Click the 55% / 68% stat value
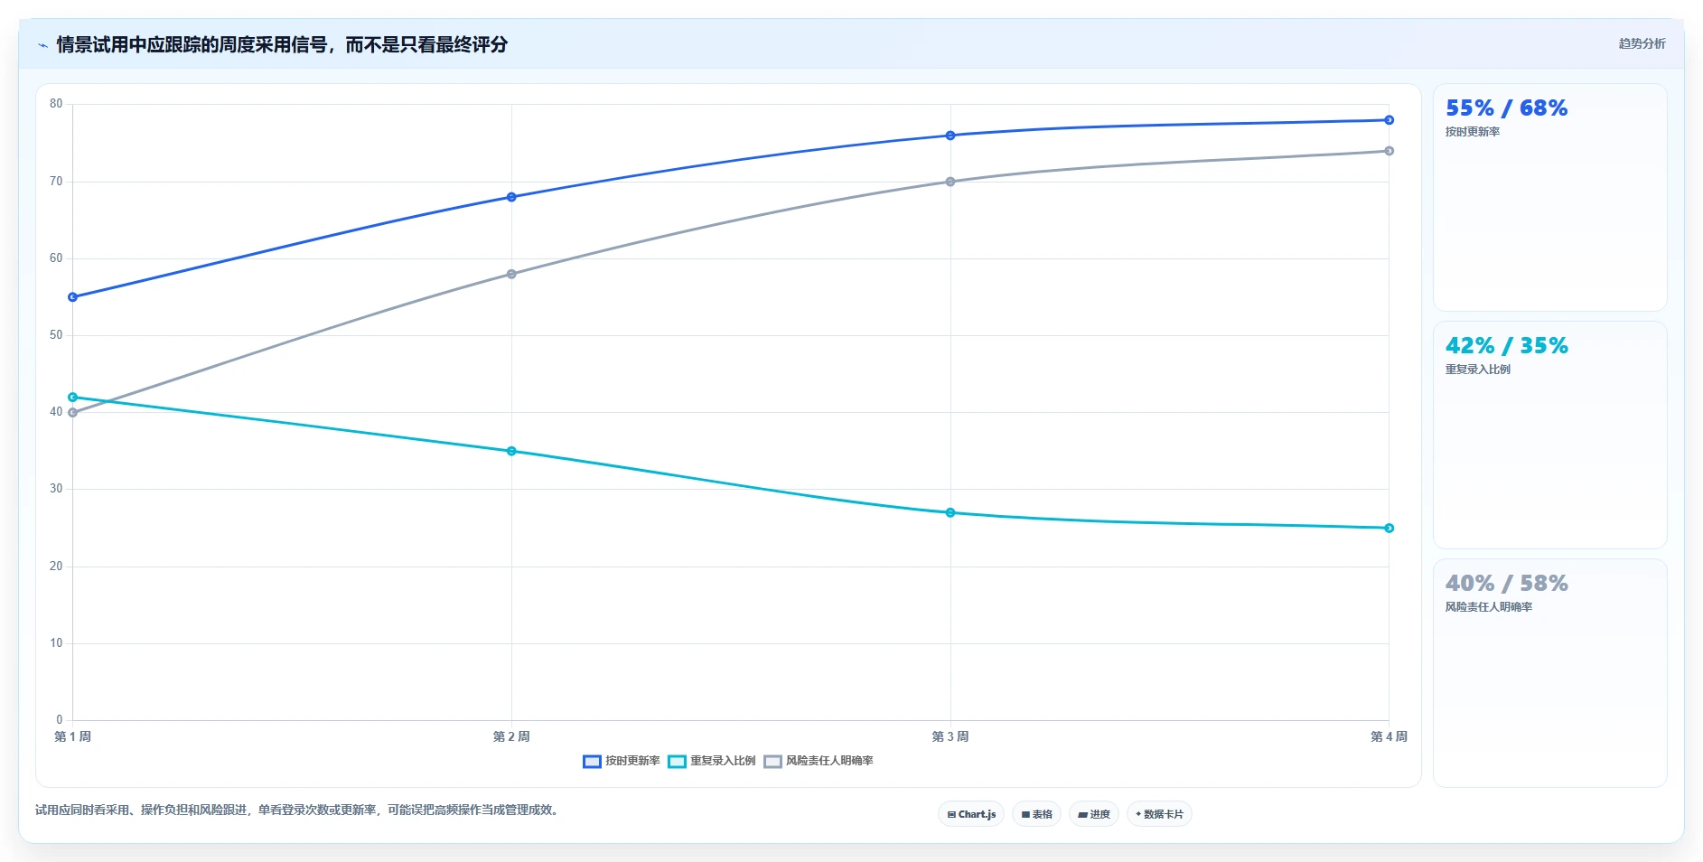 (x=1506, y=108)
